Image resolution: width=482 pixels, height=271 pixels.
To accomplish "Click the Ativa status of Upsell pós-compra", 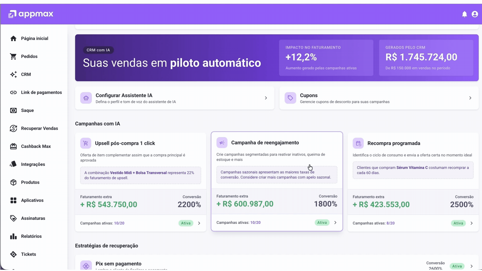I will 186,223.
